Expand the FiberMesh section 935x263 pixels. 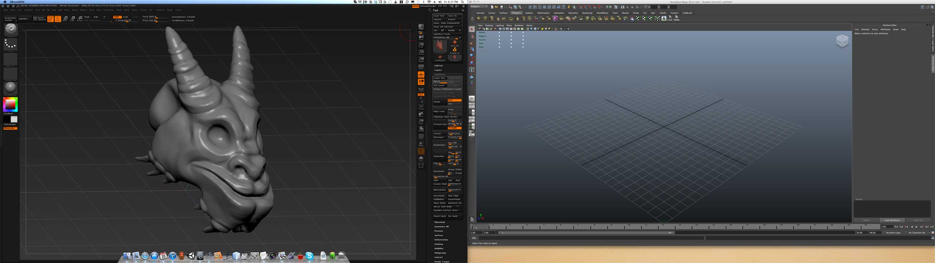pos(439,222)
